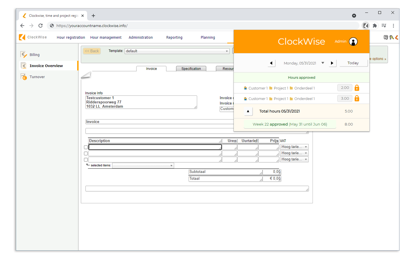This screenshot has width=415, height=259.
Task: Open Turnover via its sidebar icon
Action: [x=23, y=76]
